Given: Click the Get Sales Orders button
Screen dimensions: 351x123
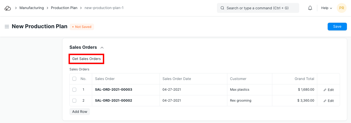Looking at the screenshot, I should click(86, 59).
